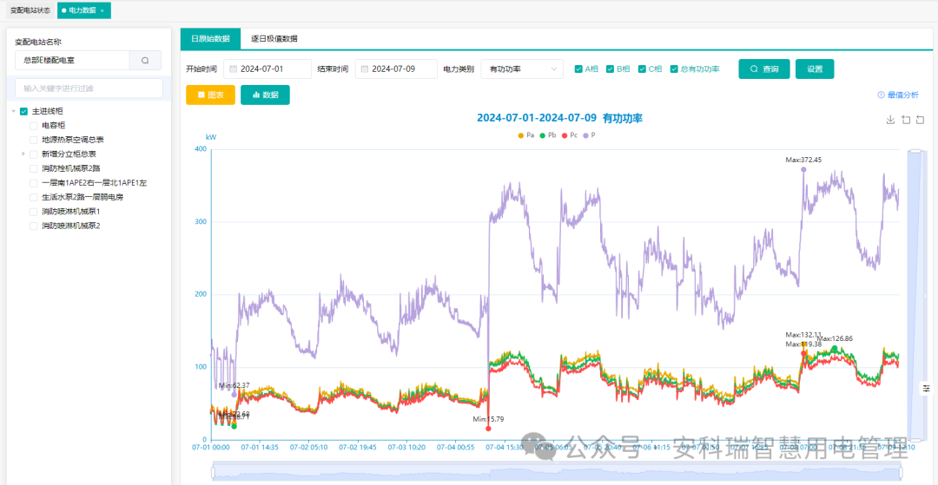This screenshot has height=485, width=938.
Task: Click the Max:126.86 green marker point
Action: click(835, 348)
